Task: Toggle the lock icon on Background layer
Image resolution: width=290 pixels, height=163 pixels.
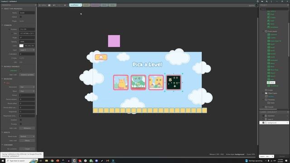Action: (x=266, y=123)
